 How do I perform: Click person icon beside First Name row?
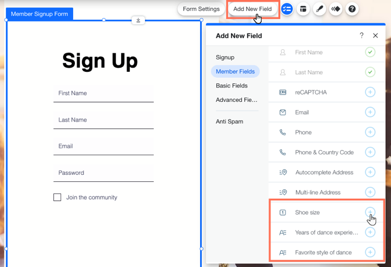pyautogui.click(x=283, y=52)
